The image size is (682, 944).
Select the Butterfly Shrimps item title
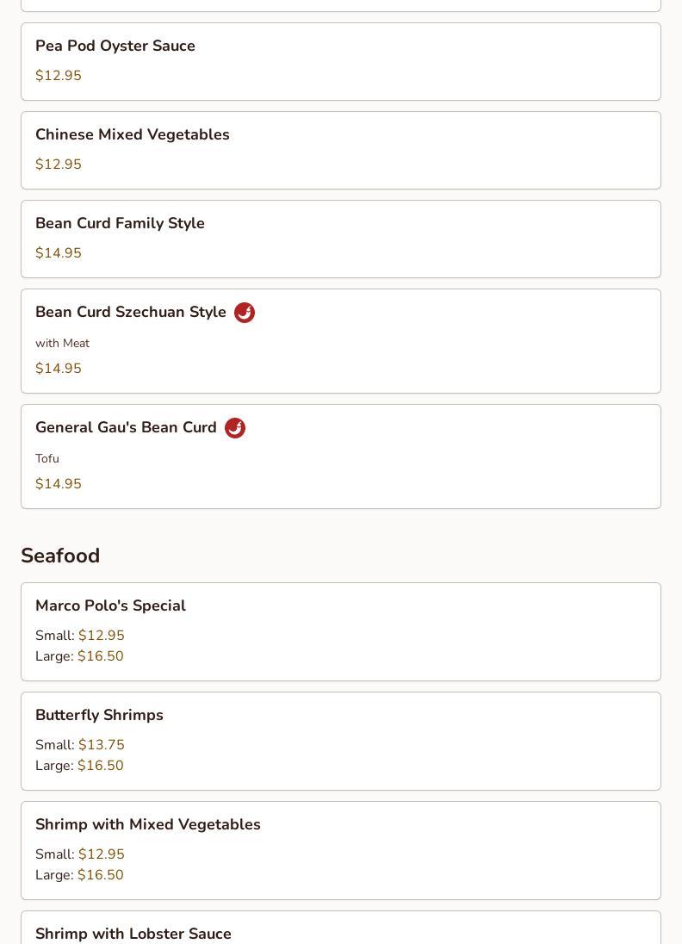tap(99, 715)
